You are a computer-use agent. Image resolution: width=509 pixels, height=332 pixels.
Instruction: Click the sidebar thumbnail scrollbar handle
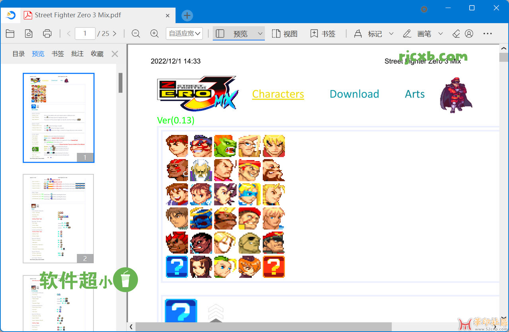(120, 82)
